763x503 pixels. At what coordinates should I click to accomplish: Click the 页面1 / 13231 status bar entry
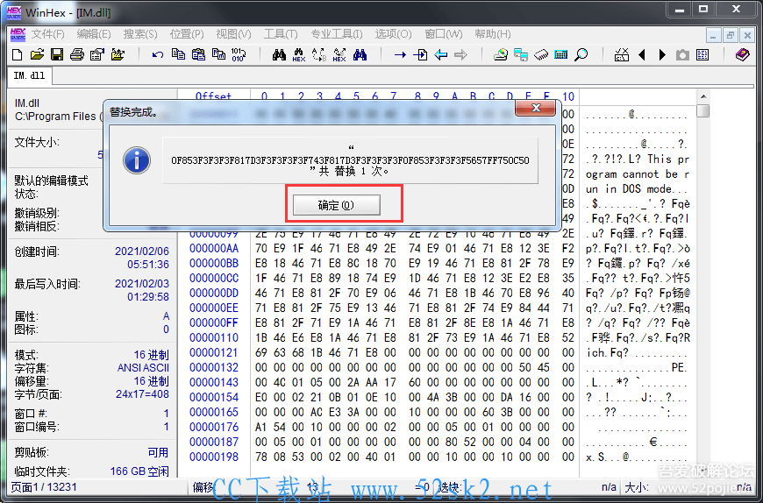pyautogui.click(x=44, y=487)
